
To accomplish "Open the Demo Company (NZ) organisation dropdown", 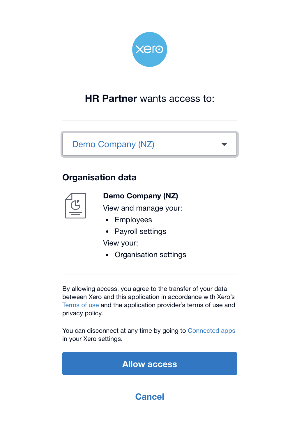I will click(150, 144).
